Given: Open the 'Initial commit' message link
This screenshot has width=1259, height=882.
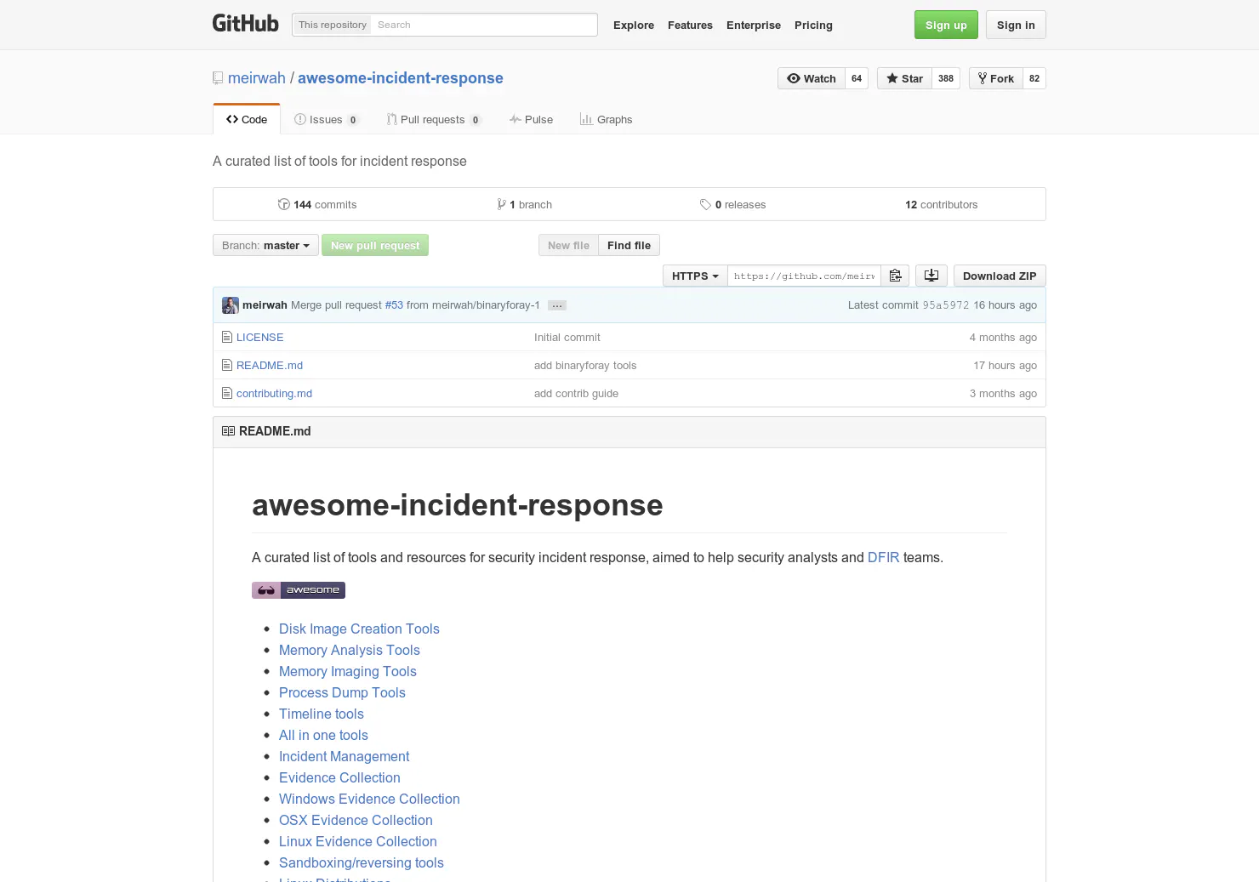Looking at the screenshot, I should [x=567, y=338].
